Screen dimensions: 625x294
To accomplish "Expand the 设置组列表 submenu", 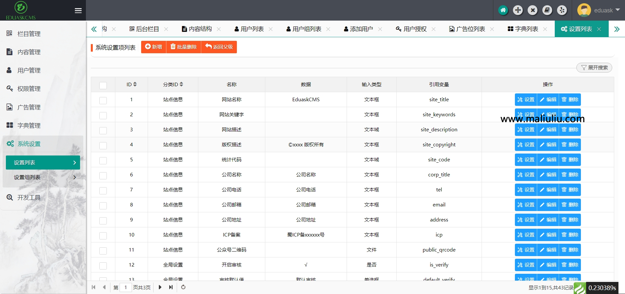I will 27,177.
